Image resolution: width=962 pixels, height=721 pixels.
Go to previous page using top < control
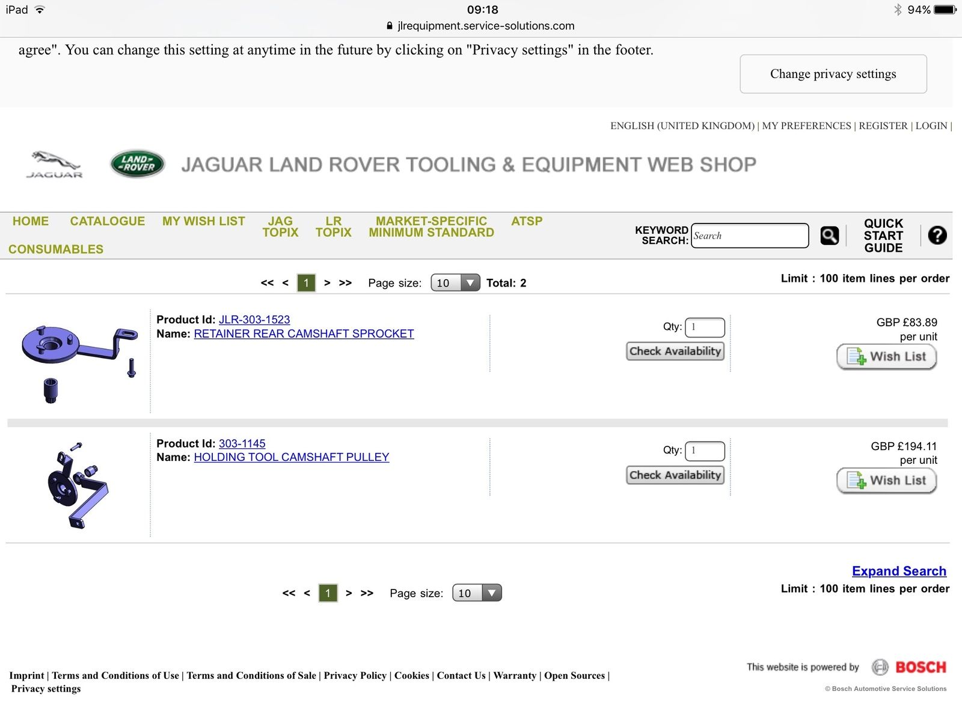pos(285,282)
